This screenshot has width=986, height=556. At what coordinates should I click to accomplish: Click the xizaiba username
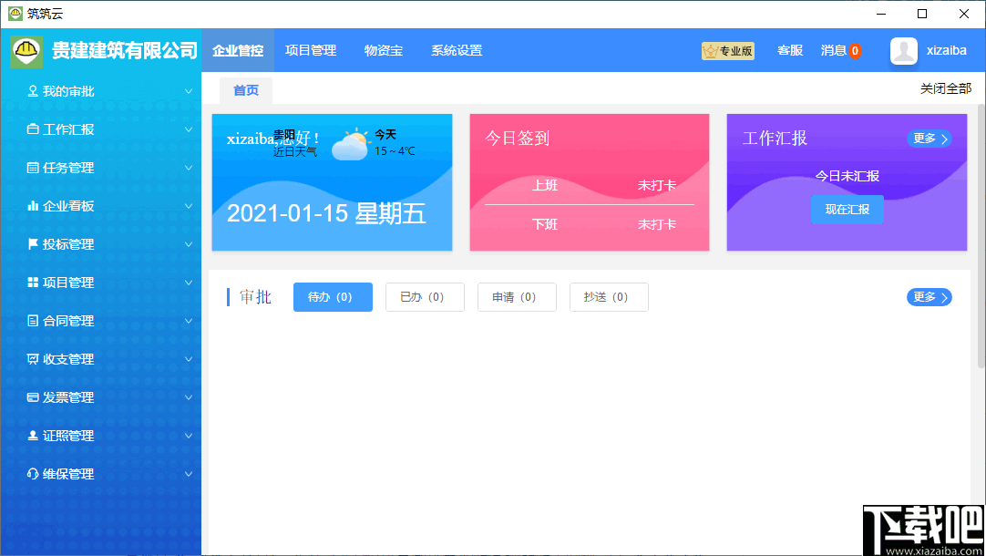coord(946,51)
